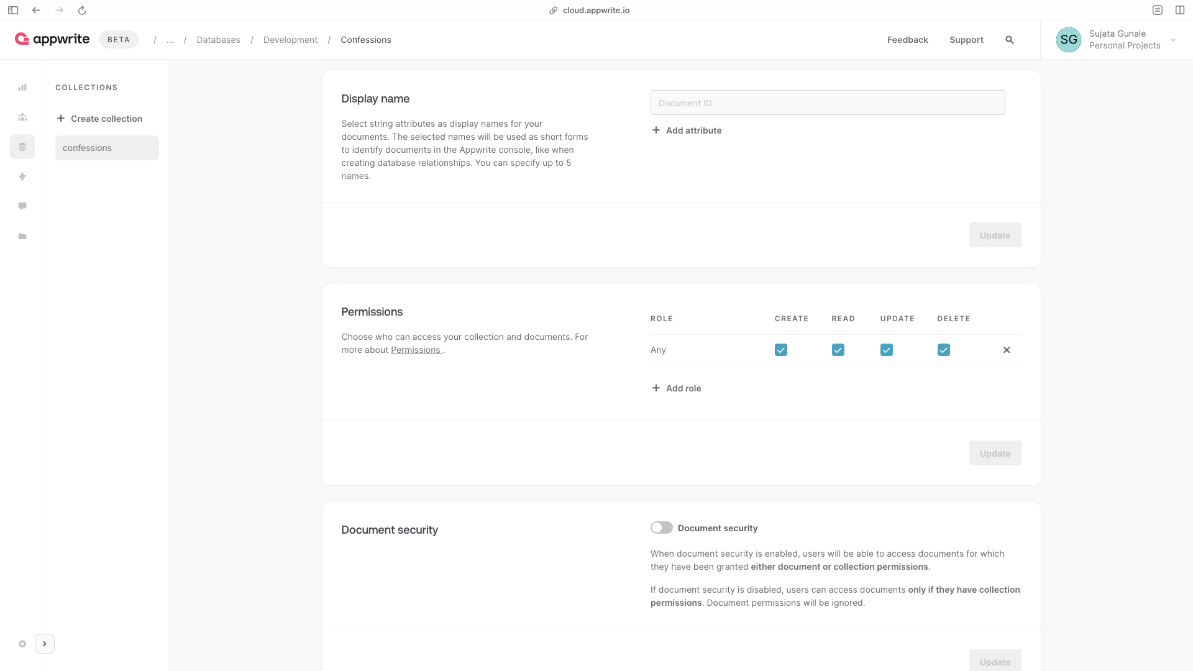
Task: Open the Functions lightning bolt icon
Action: (x=22, y=177)
